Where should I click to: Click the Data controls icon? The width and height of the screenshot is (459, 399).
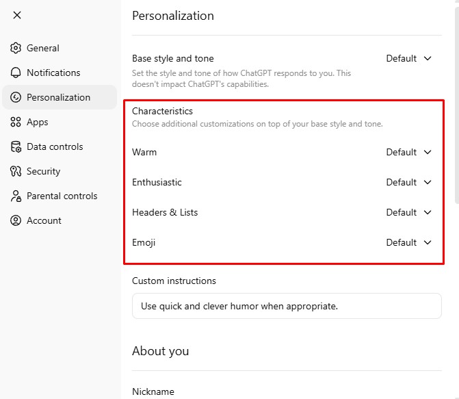point(16,146)
